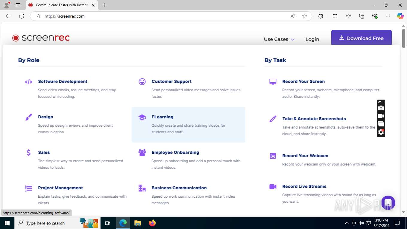Open the browser extensions icon
407x229 pixels.
[321, 16]
